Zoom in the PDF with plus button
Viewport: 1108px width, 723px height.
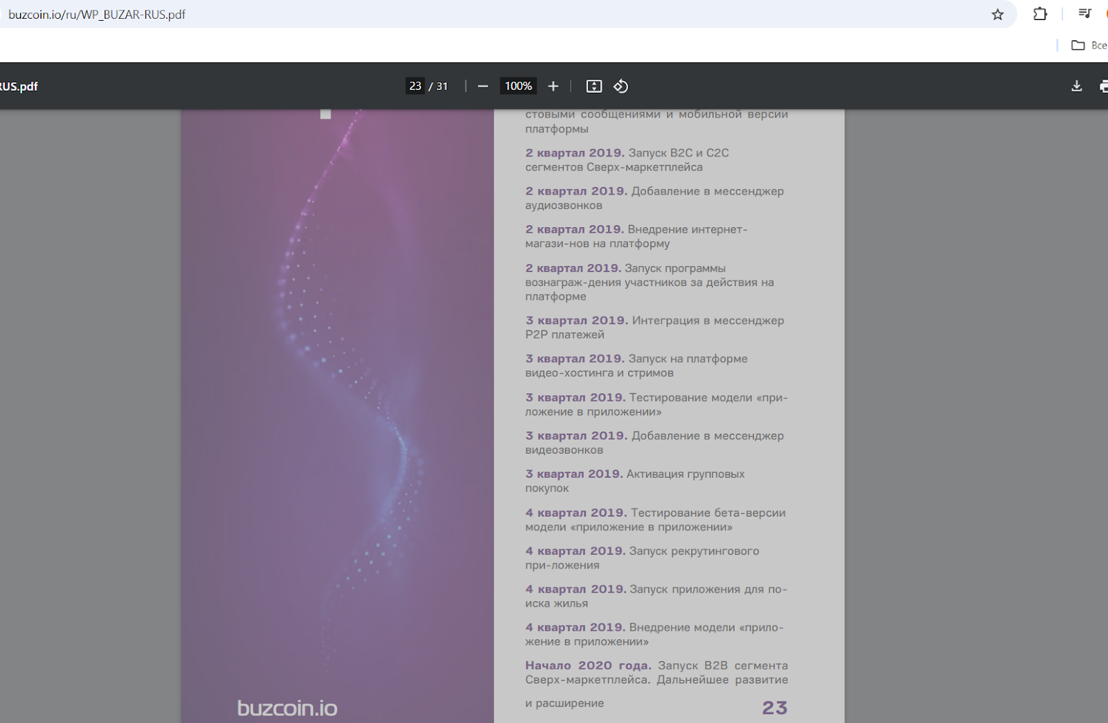[553, 86]
